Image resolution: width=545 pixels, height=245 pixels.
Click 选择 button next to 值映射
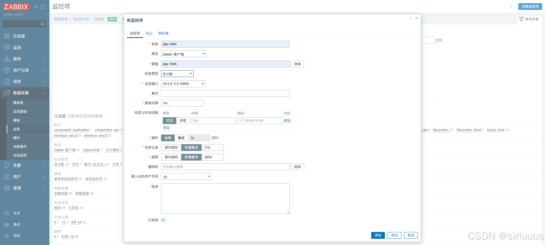(x=297, y=167)
